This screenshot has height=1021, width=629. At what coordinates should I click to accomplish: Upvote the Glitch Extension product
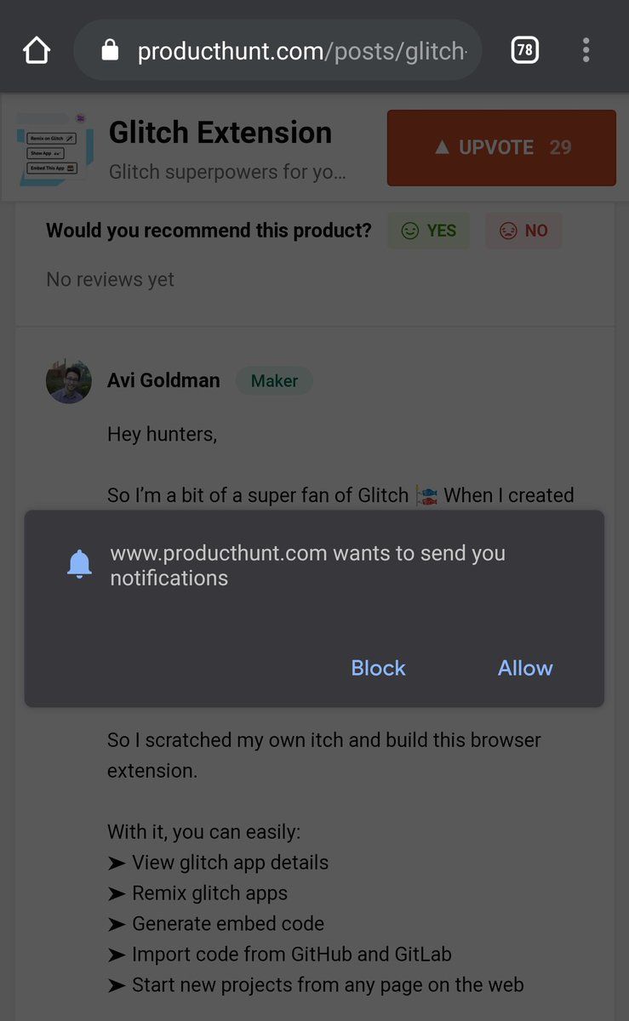click(501, 147)
